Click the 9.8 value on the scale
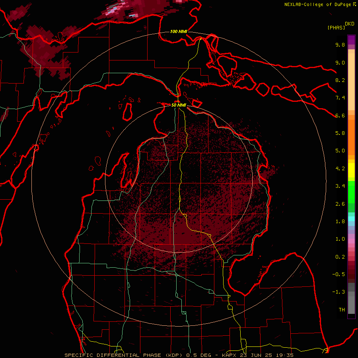The image size is (358, 358). (x=340, y=45)
